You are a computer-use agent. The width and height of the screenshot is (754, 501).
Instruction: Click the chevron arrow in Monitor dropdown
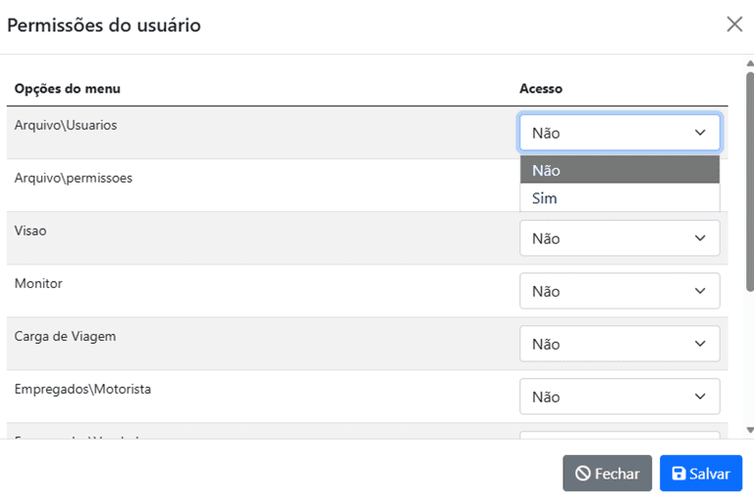(700, 292)
